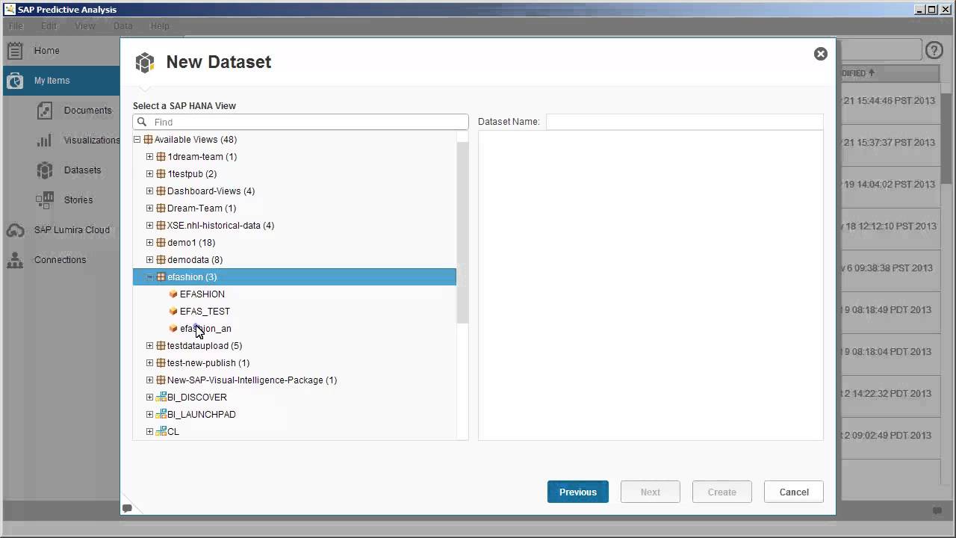
Task: Click the Connections people icon
Action: point(15,260)
